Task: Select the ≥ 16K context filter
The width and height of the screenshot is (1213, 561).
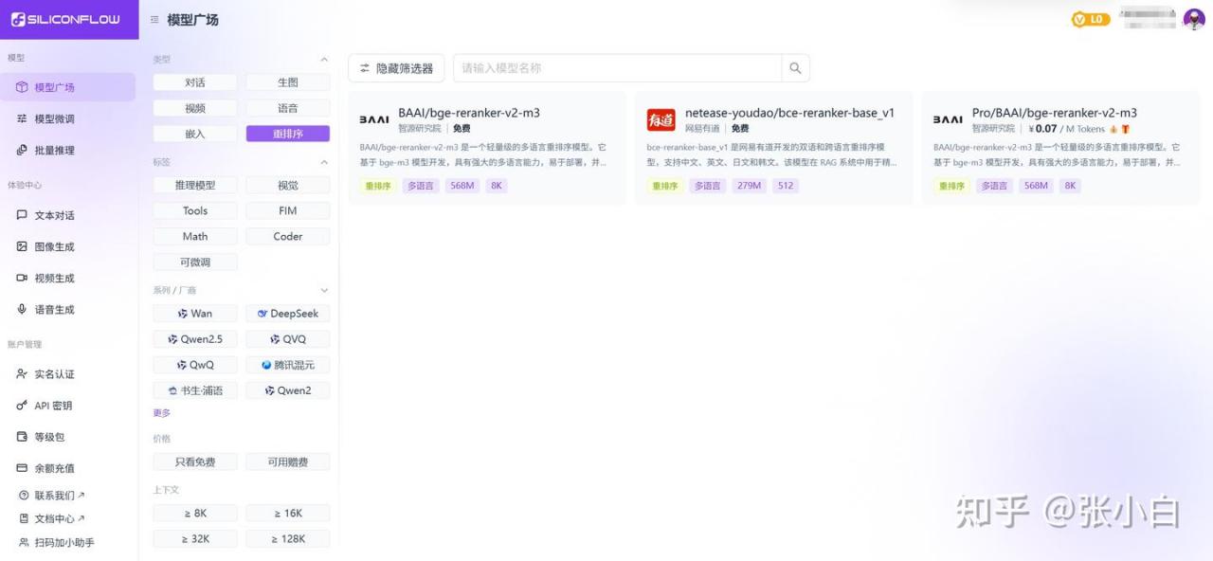Action: coord(288,513)
